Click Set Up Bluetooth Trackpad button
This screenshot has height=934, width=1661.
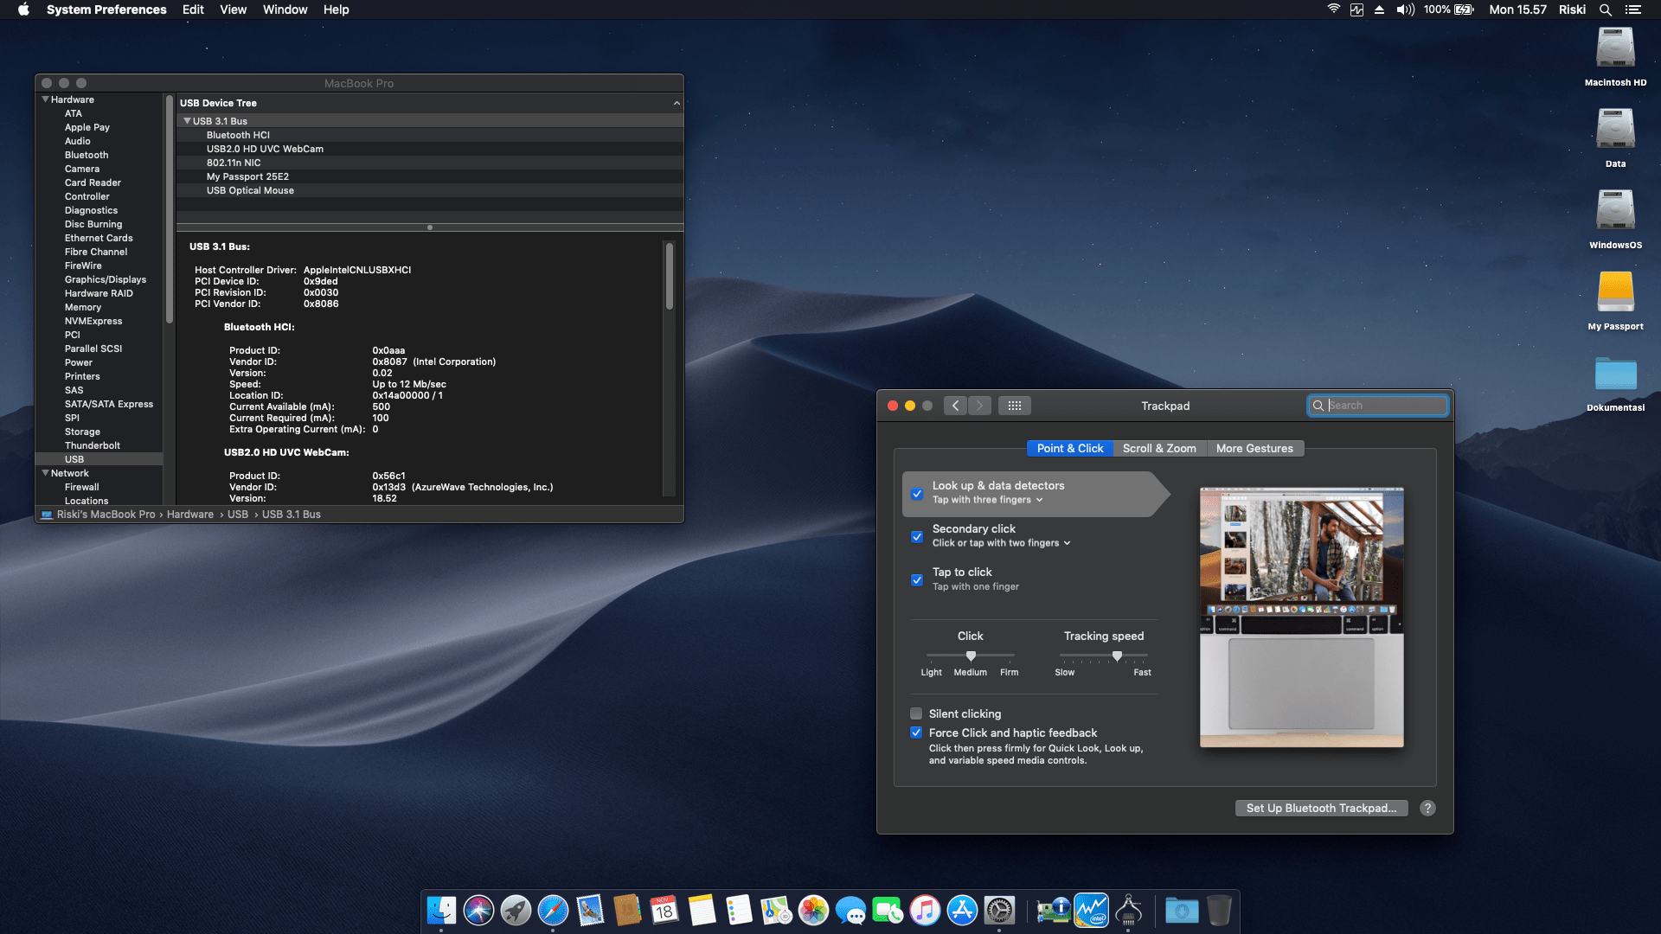tap(1321, 808)
